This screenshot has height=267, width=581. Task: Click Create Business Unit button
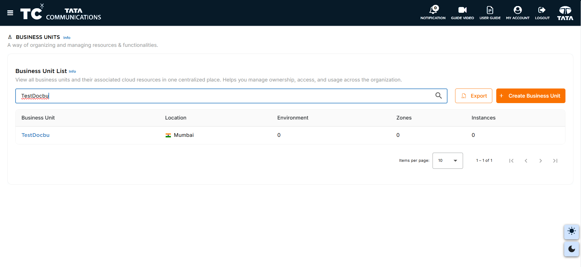coord(531,96)
